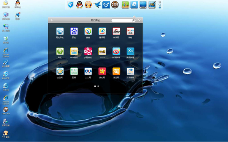228x142 pixels.
Task: Open the Sina shortcut in the panel
Action: point(116,31)
